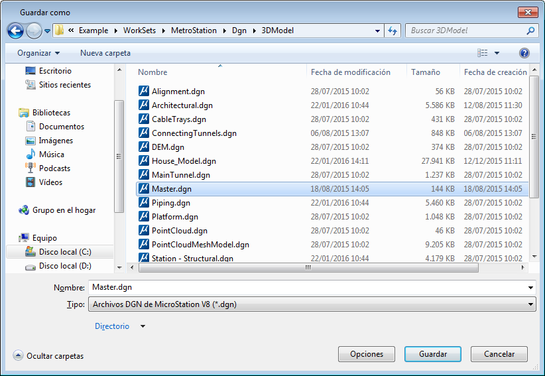Click Example in the breadcrumb path
The width and height of the screenshot is (545, 376).
93,31
